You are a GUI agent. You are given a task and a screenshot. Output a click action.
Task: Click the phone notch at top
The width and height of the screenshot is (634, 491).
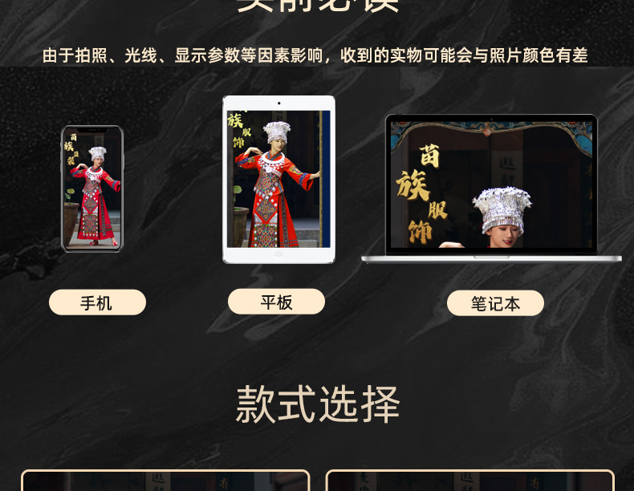pyautogui.click(x=92, y=130)
